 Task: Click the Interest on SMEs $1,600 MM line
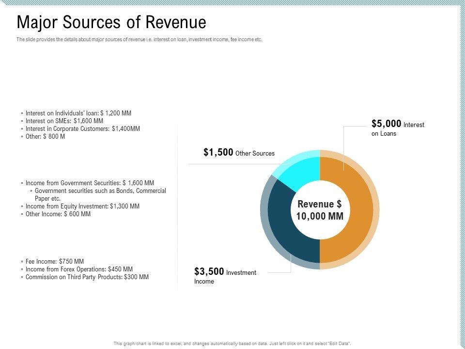coord(64,121)
